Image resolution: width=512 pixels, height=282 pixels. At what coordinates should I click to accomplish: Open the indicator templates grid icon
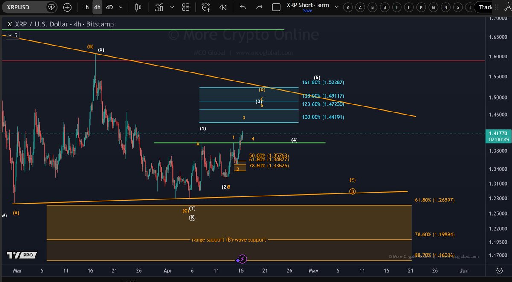point(186,7)
